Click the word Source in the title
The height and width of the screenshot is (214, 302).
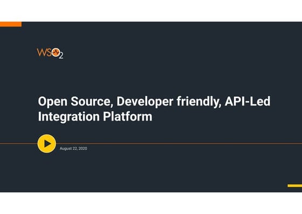click(x=92, y=102)
